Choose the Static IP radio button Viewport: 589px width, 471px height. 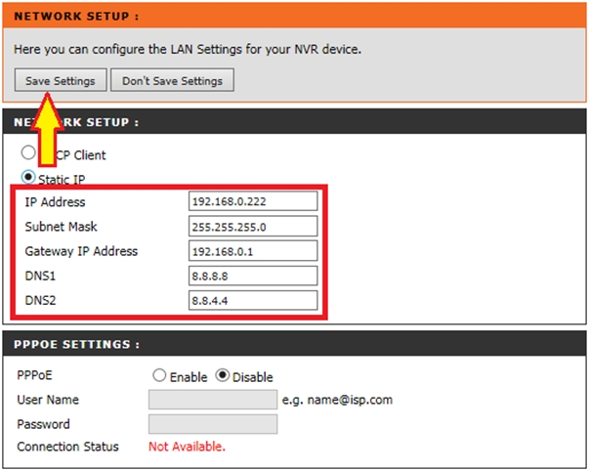click(29, 178)
